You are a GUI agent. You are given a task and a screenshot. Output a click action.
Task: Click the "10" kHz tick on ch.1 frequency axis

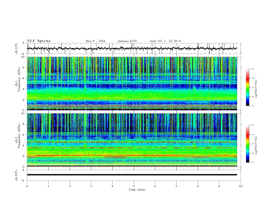point(23,57)
